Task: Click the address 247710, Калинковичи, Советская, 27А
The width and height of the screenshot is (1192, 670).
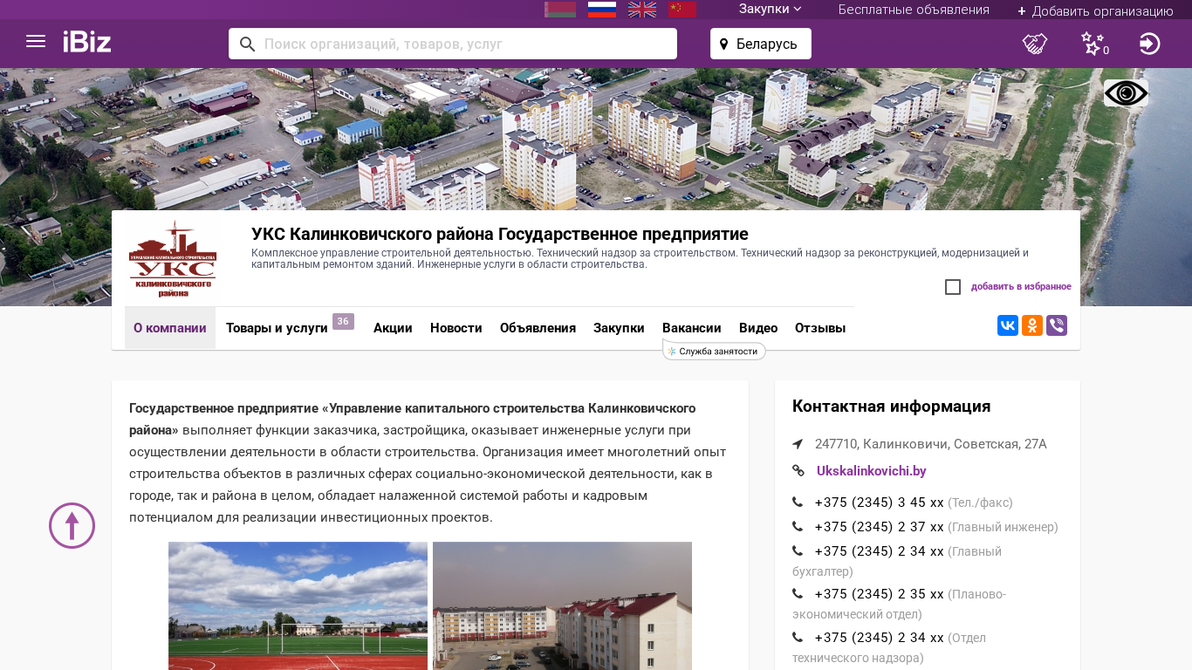Action: tap(931, 444)
